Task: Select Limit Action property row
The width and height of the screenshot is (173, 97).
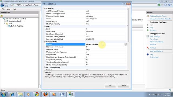Action: click(x=86, y=32)
